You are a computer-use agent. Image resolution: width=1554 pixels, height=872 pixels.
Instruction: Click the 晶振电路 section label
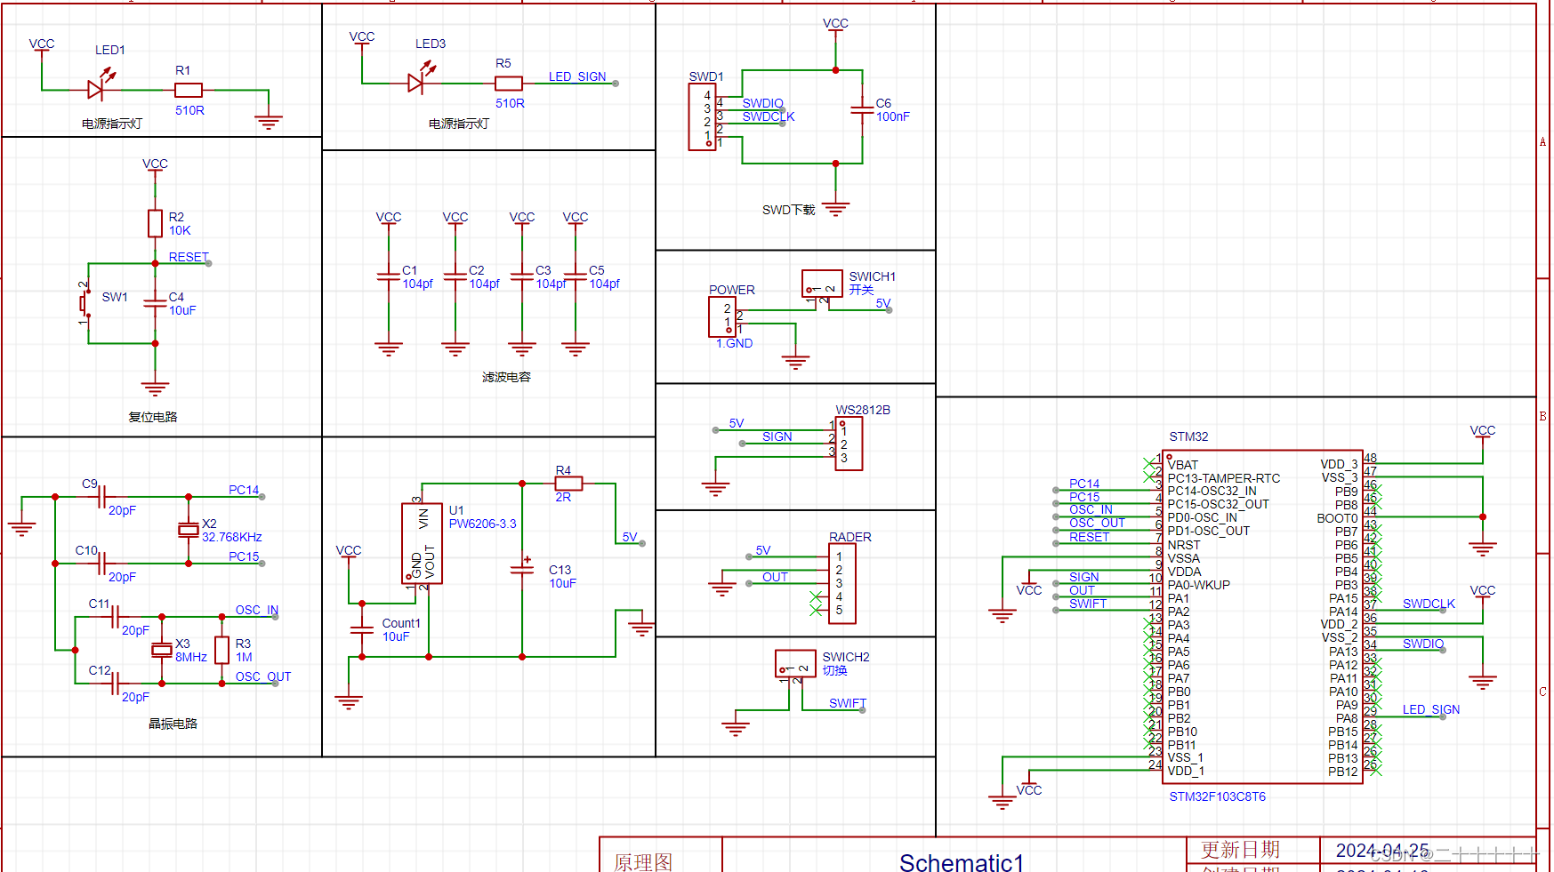coord(173,724)
